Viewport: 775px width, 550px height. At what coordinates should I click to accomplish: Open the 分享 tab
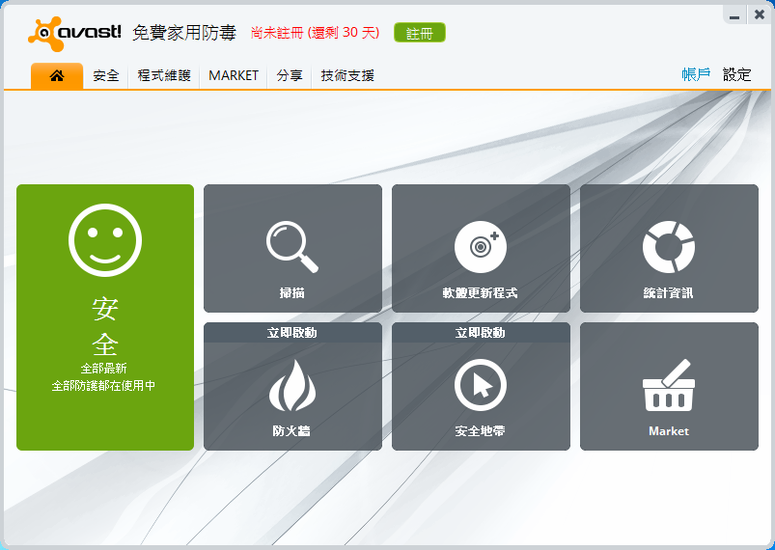290,75
